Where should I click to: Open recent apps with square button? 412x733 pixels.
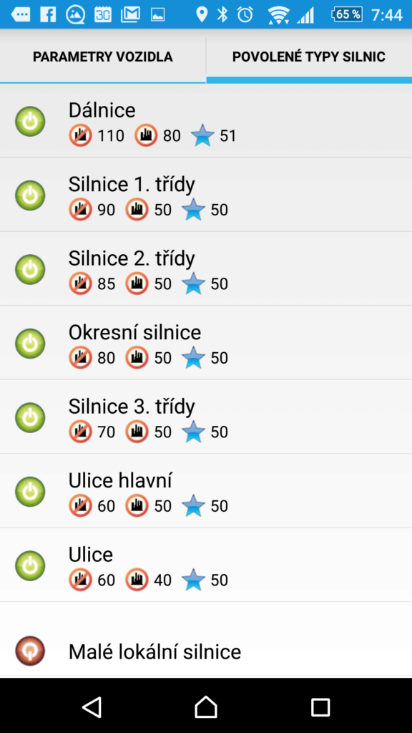(320, 707)
